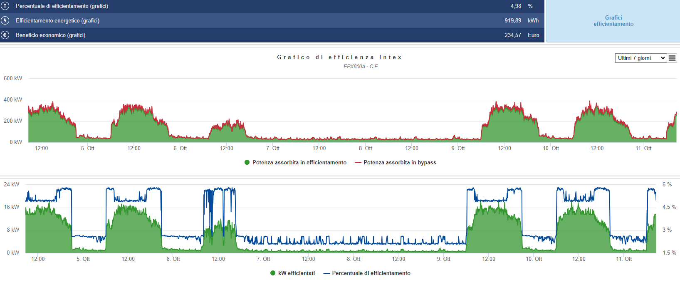Toggle Potenza assorbita in efficientamento series
The width and height of the screenshot is (680, 285).
tap(299, 163)
